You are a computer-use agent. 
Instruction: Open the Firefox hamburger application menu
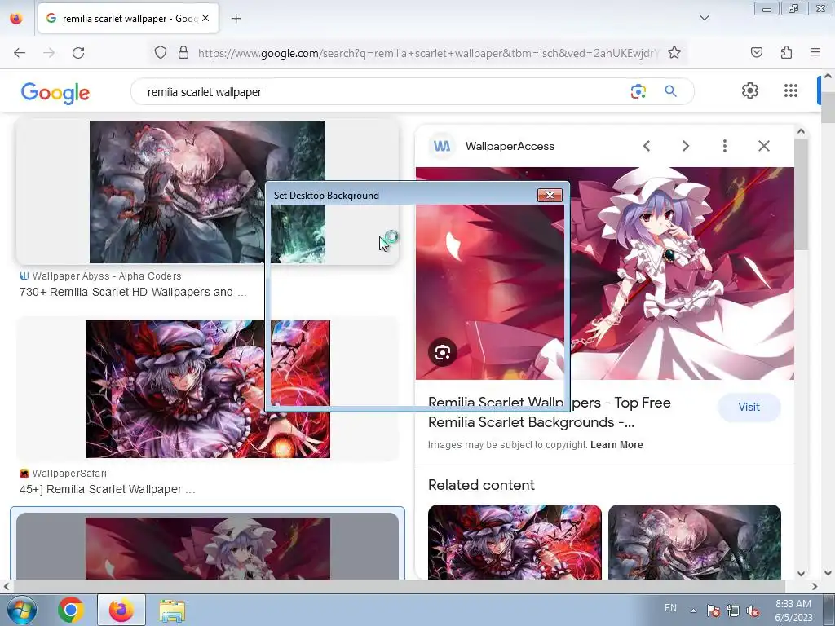[x=815, y=53]
